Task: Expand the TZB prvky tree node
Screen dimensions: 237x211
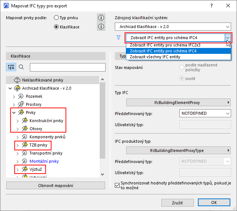Action: tap(17, 145)
